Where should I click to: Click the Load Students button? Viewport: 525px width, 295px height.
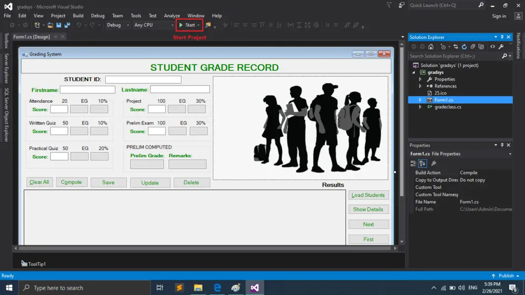tap(368, 195)
